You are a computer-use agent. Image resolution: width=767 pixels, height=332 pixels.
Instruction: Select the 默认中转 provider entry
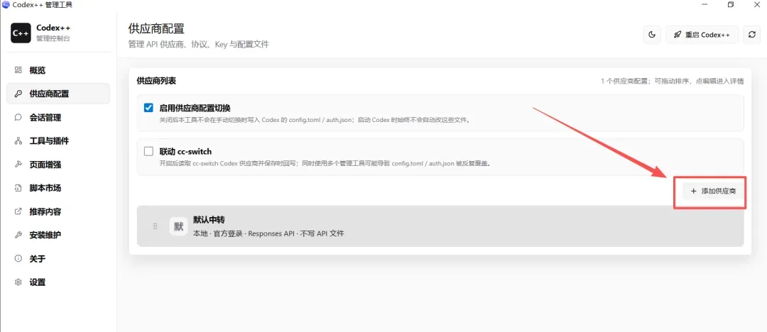click(440, 226)
